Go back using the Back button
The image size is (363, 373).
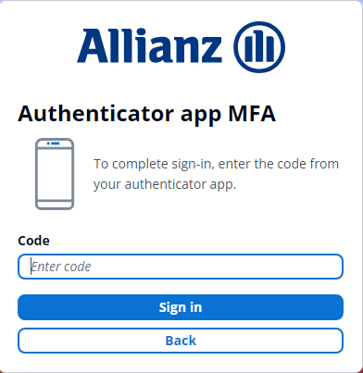click(181, 341)
